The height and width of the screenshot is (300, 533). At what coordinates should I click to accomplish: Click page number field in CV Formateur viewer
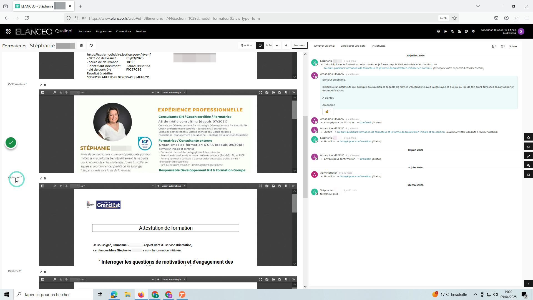click(75, 92)
